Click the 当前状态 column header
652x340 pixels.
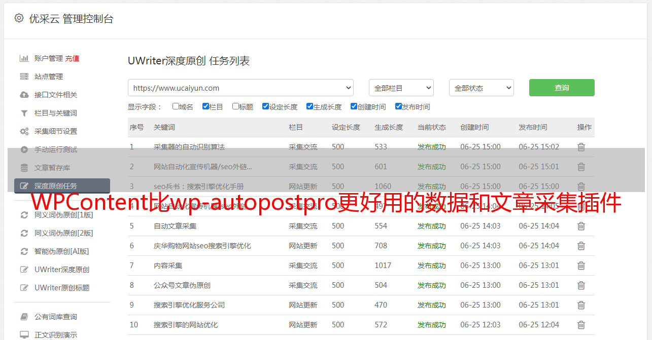pos(432,127)
